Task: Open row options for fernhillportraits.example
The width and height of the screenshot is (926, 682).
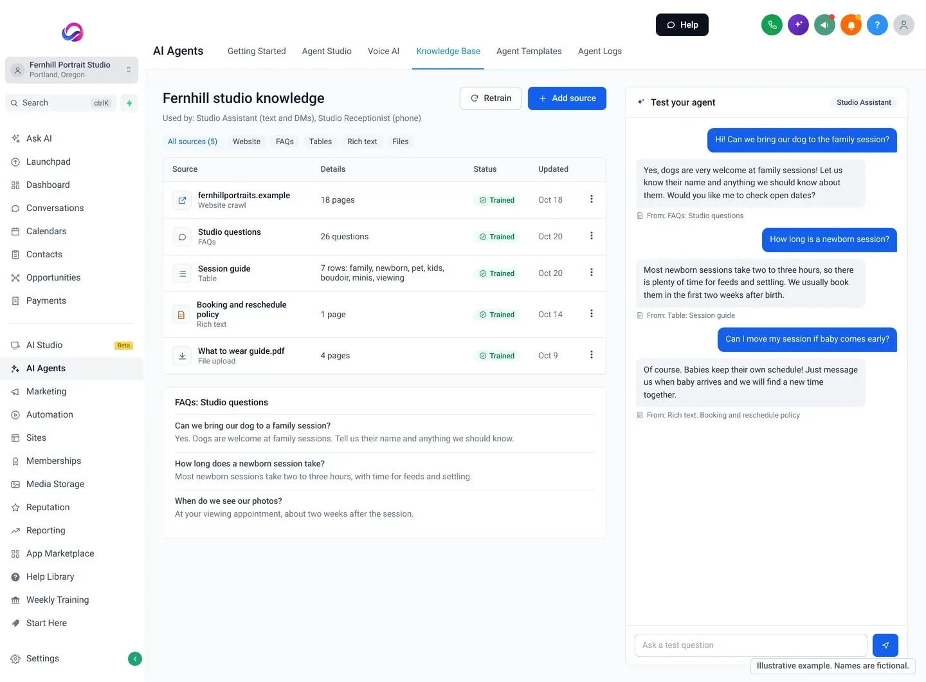Action: pyautogui.click(x=592, y=199)
